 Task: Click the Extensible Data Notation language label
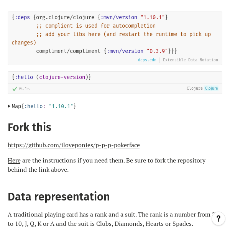191,60
